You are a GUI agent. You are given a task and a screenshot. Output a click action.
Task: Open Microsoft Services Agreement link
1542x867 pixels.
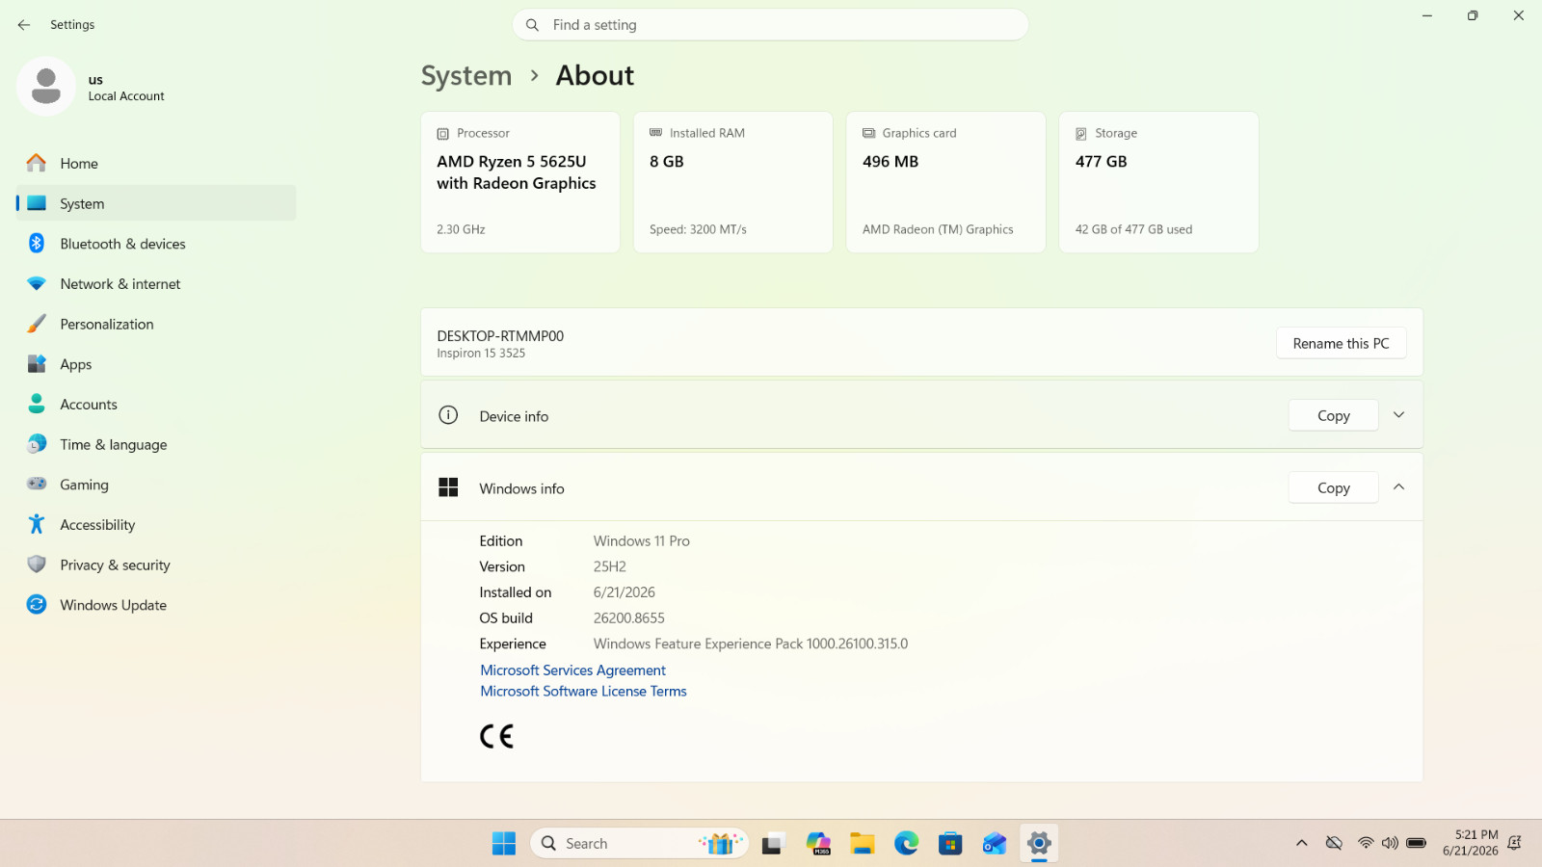pyautogui.click(x=573, y=670)
